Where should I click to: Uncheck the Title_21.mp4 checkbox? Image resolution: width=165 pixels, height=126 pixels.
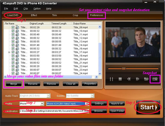(x=13, y=63)
